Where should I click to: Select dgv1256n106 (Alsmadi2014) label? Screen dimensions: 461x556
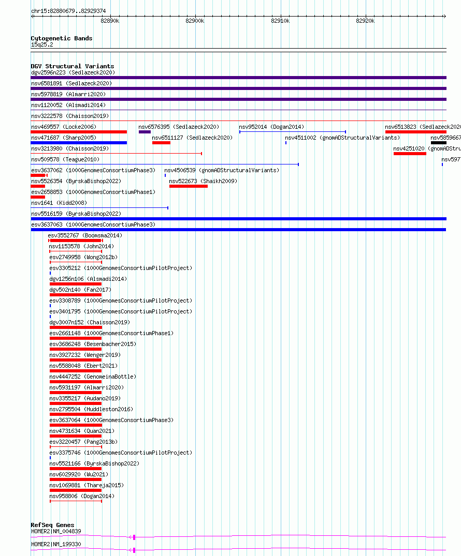pyautogui.click(x=88, y=279)
